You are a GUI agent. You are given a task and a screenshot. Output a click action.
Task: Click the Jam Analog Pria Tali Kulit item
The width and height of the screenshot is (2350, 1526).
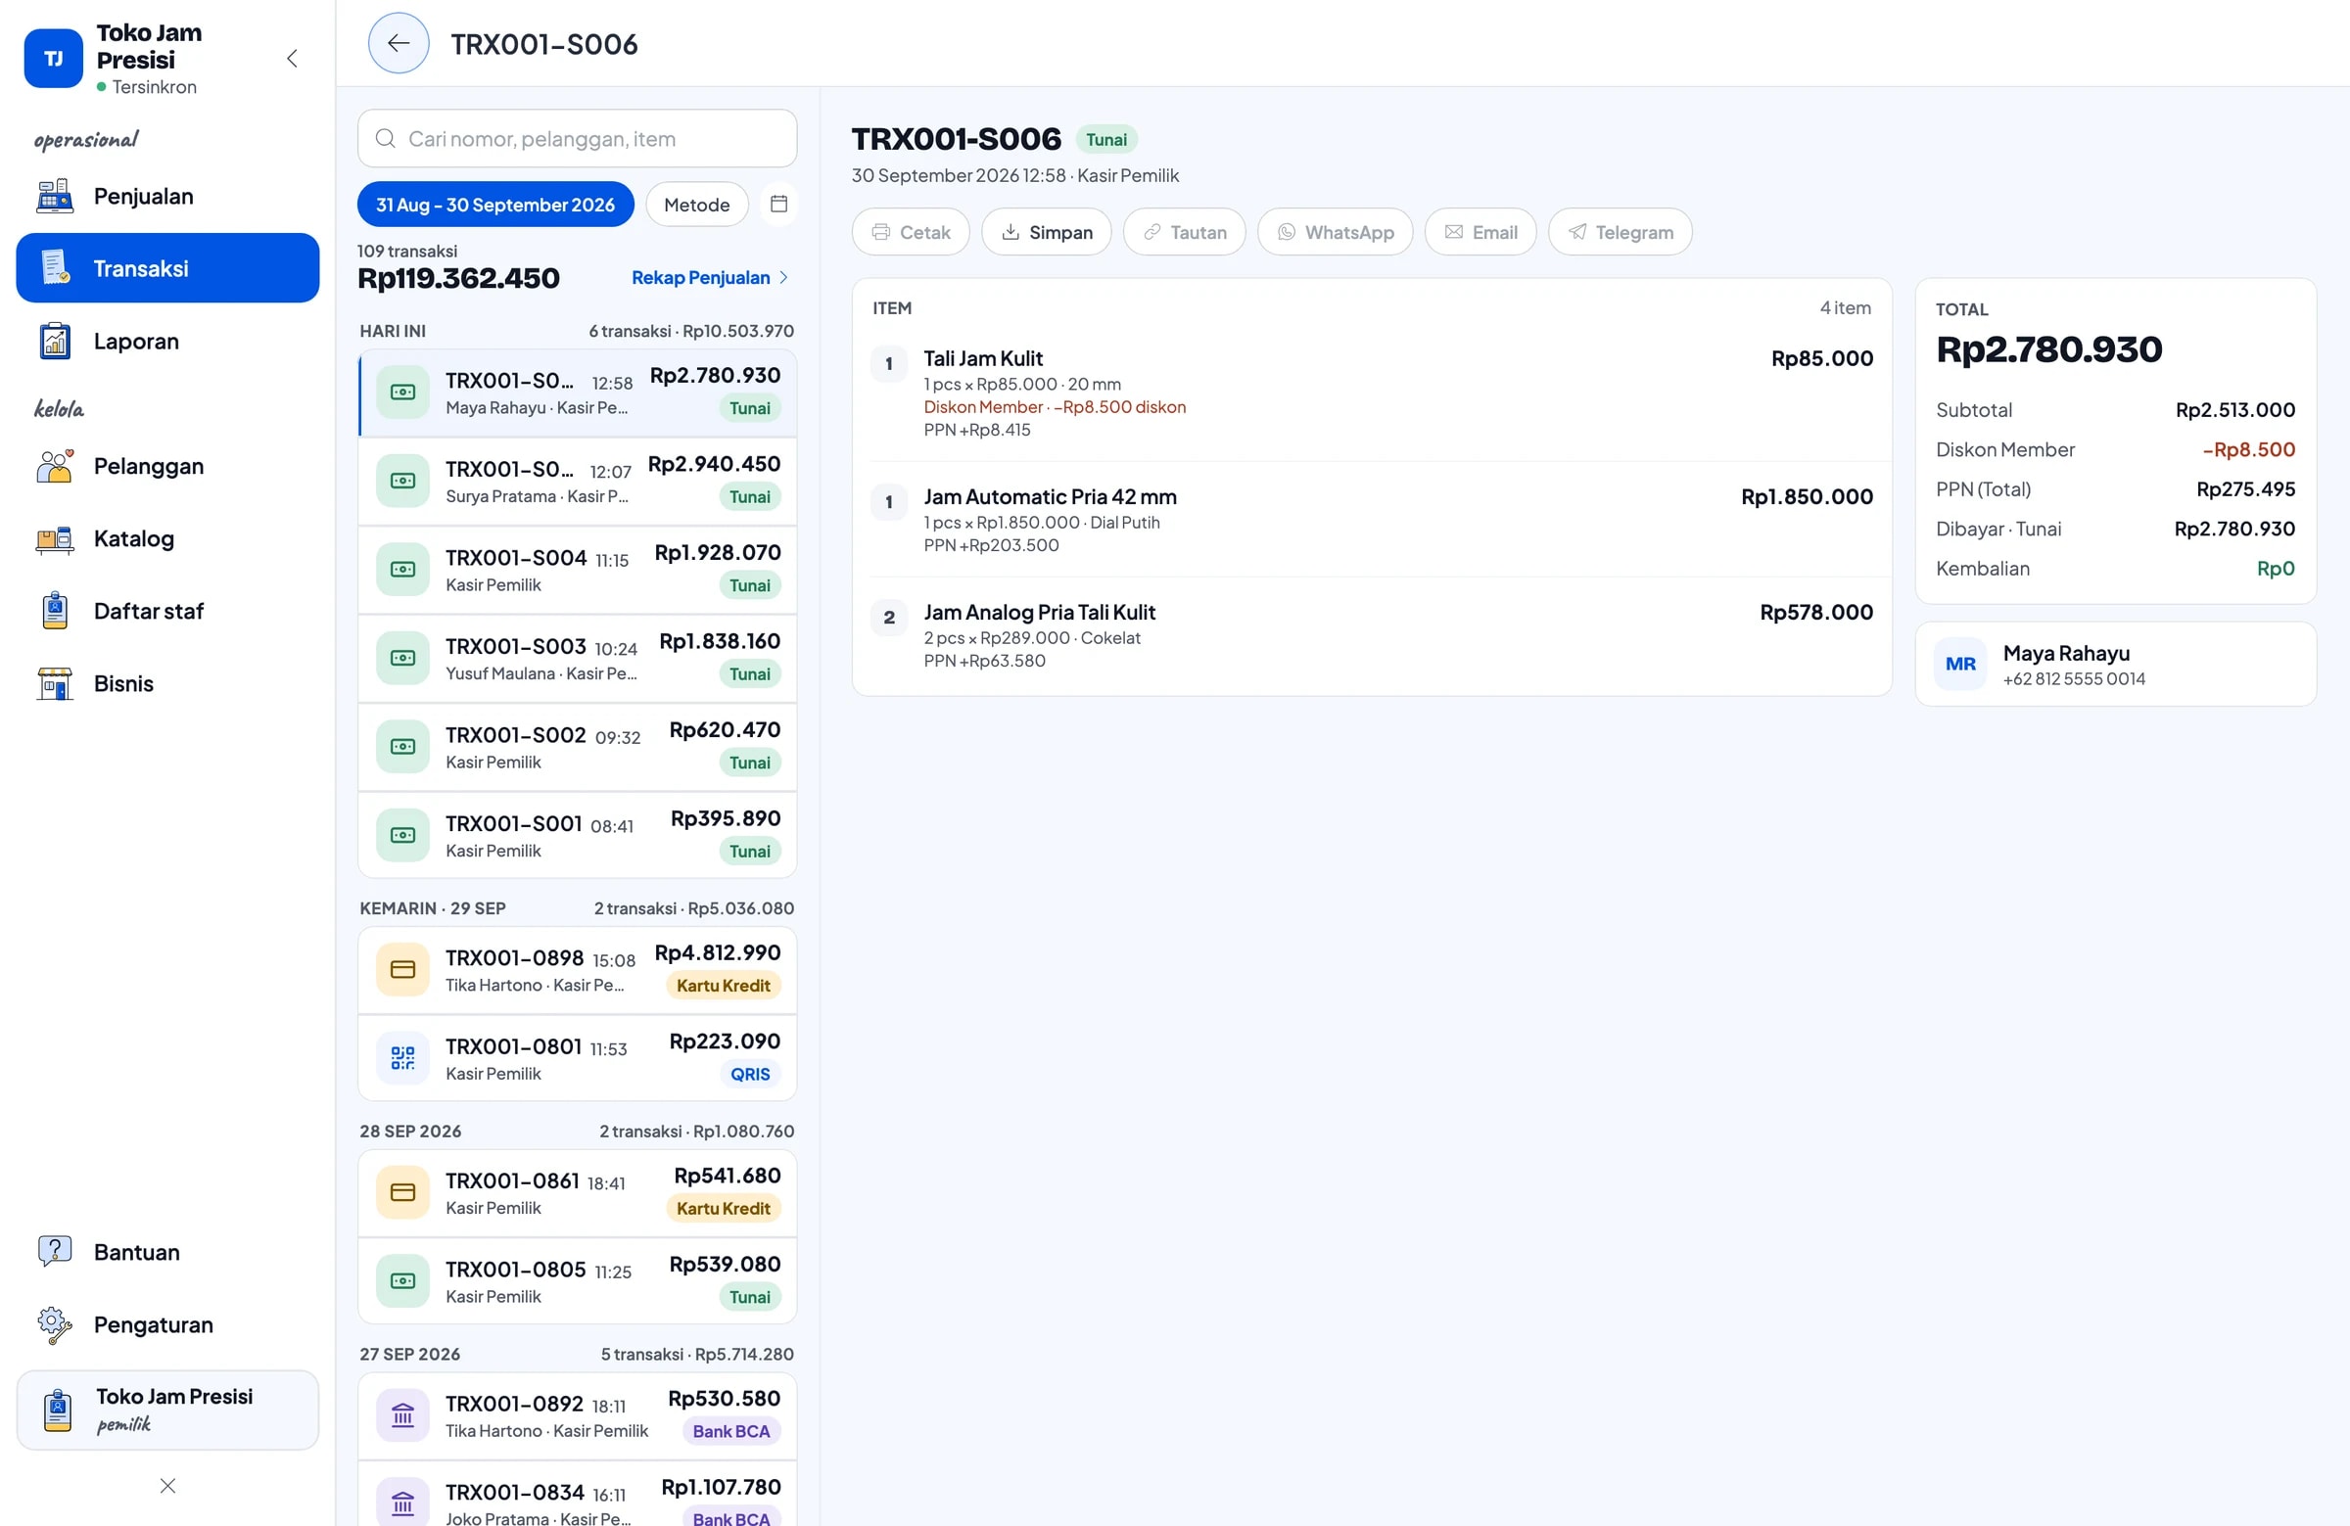[x=1372, y=634]
